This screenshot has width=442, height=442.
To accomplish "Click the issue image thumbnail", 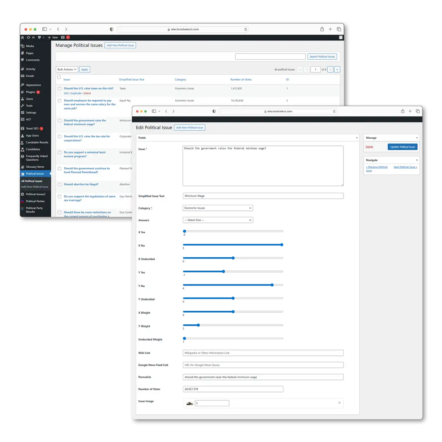I will tap(190, 403).
